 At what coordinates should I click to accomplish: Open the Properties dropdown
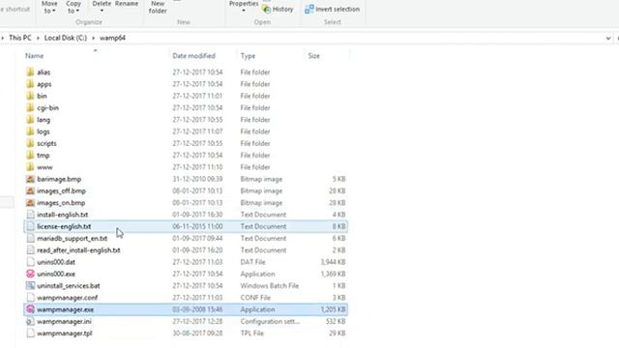tap(244, 6)
